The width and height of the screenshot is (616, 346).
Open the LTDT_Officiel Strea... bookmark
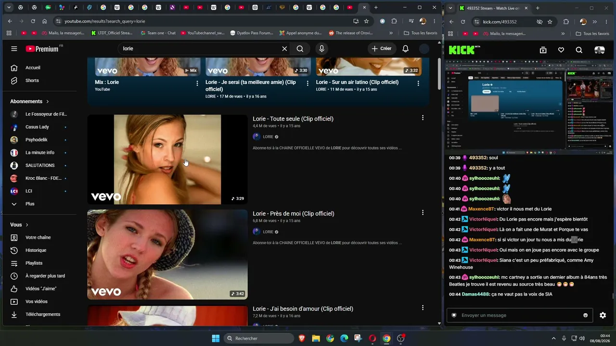click(x=111, y=33)
